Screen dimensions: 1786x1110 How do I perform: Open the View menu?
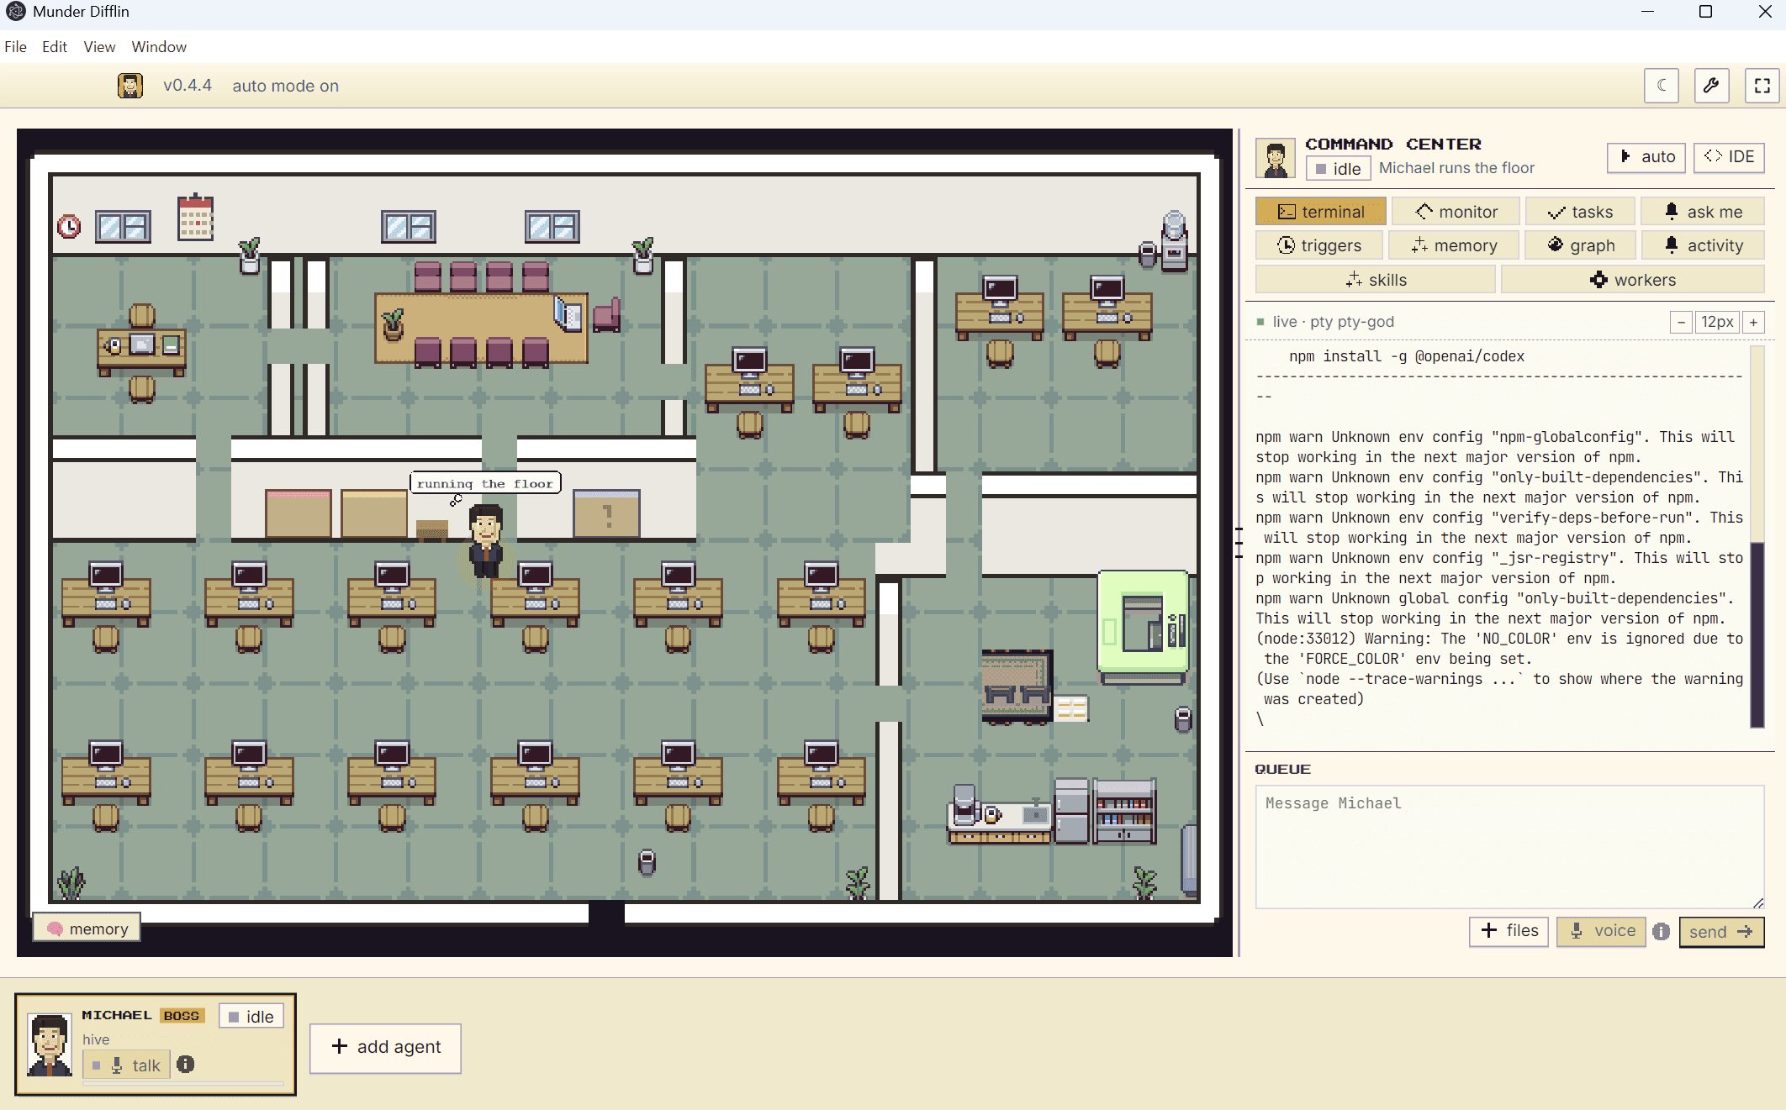pos(99,47)
